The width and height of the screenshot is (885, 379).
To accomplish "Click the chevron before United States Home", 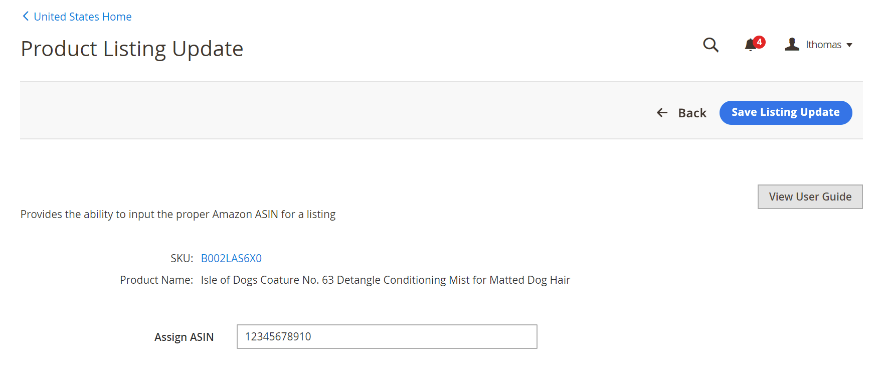I will click(26, 17).
